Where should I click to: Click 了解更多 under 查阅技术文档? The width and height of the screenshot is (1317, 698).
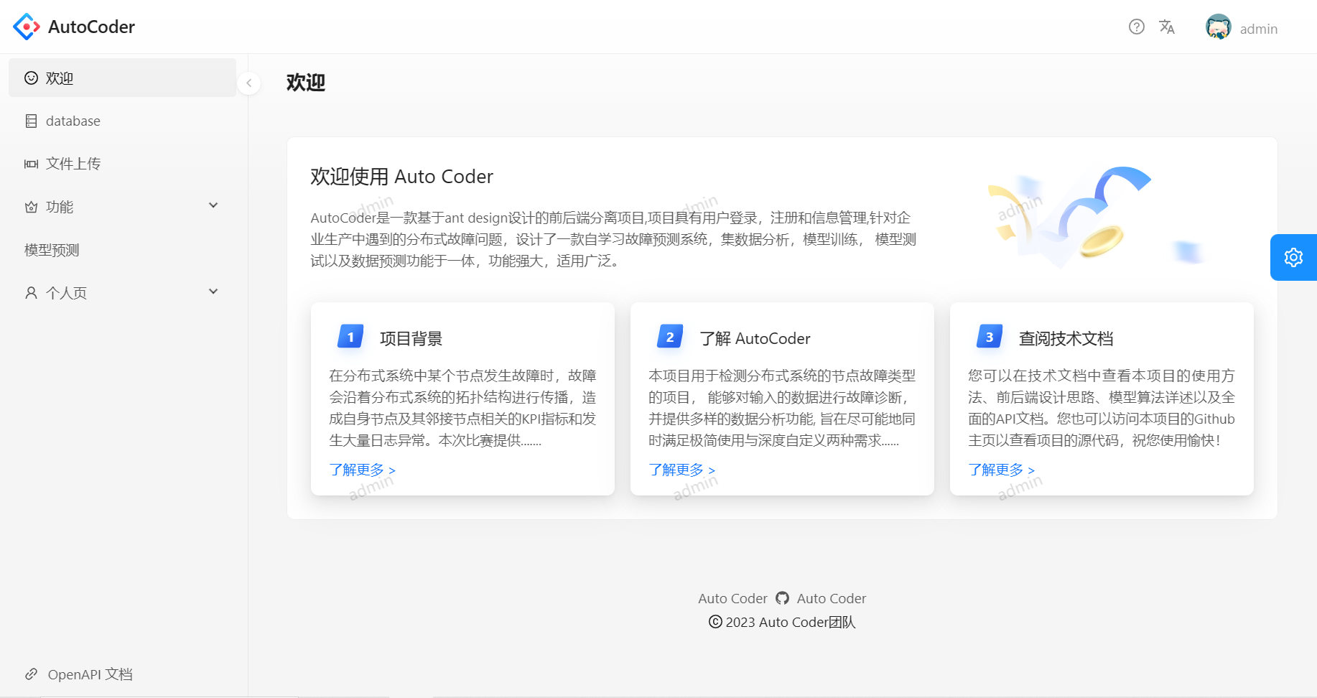(x=1002, y=470)
